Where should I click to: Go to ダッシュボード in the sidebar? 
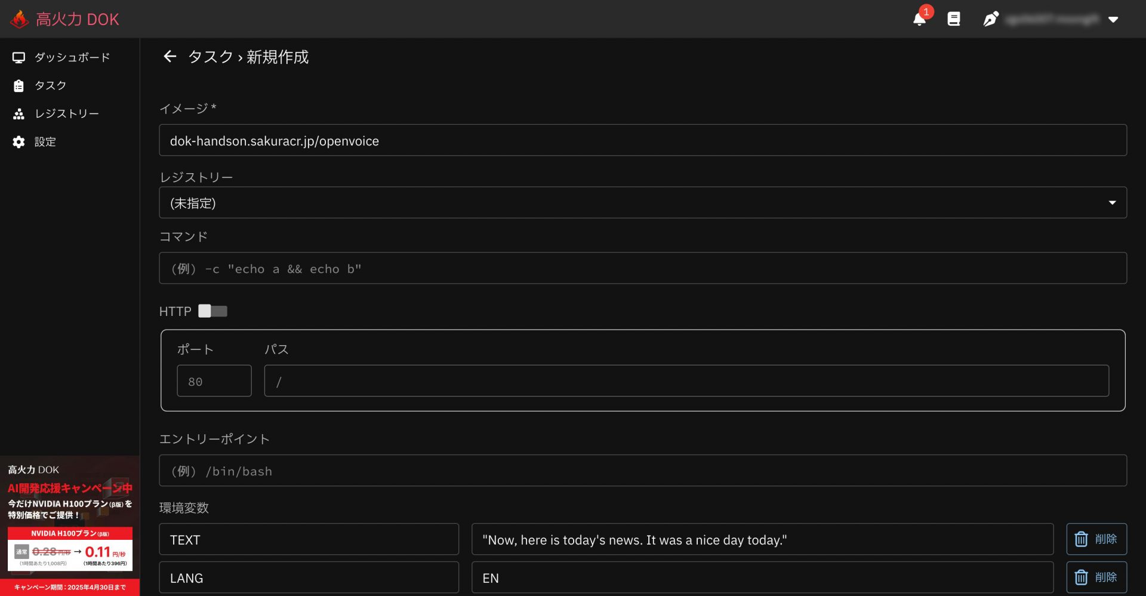pyautogui.click(x=72, y=57)
